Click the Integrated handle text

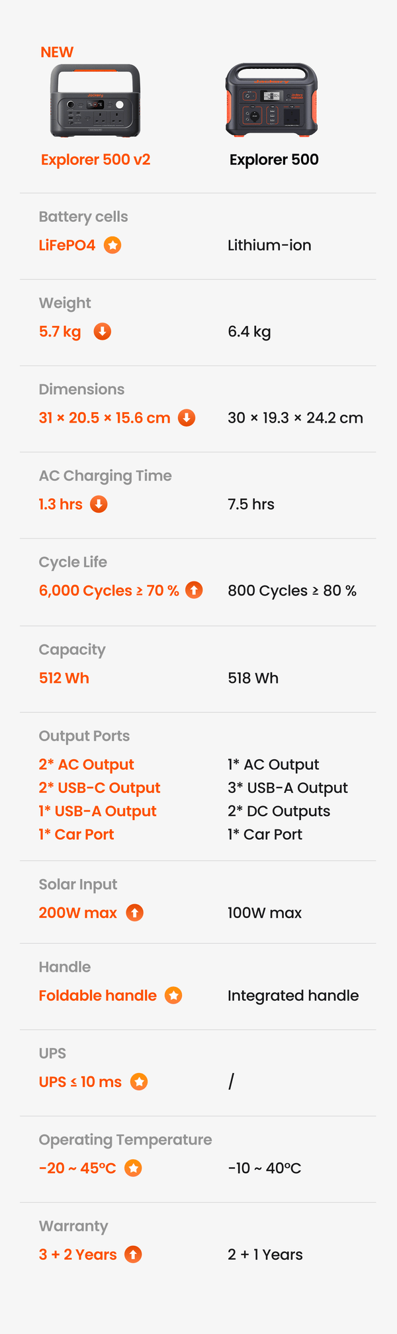pos(293,996)
